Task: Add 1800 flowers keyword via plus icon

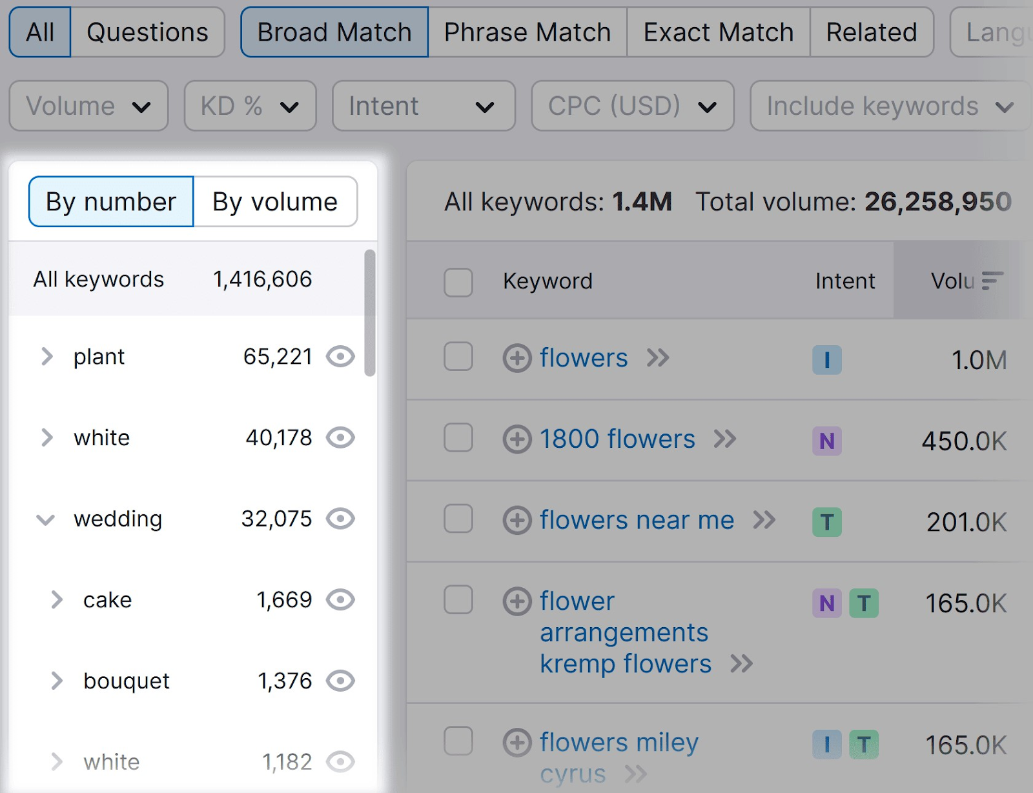Action: point(516,439)
